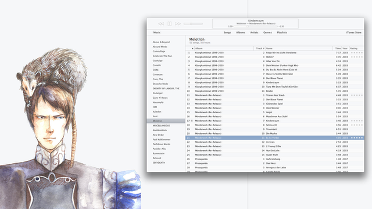Screen dimensions: 372x209
Task: Select artist Celebrate The Nun
Action: pos(162,56)
